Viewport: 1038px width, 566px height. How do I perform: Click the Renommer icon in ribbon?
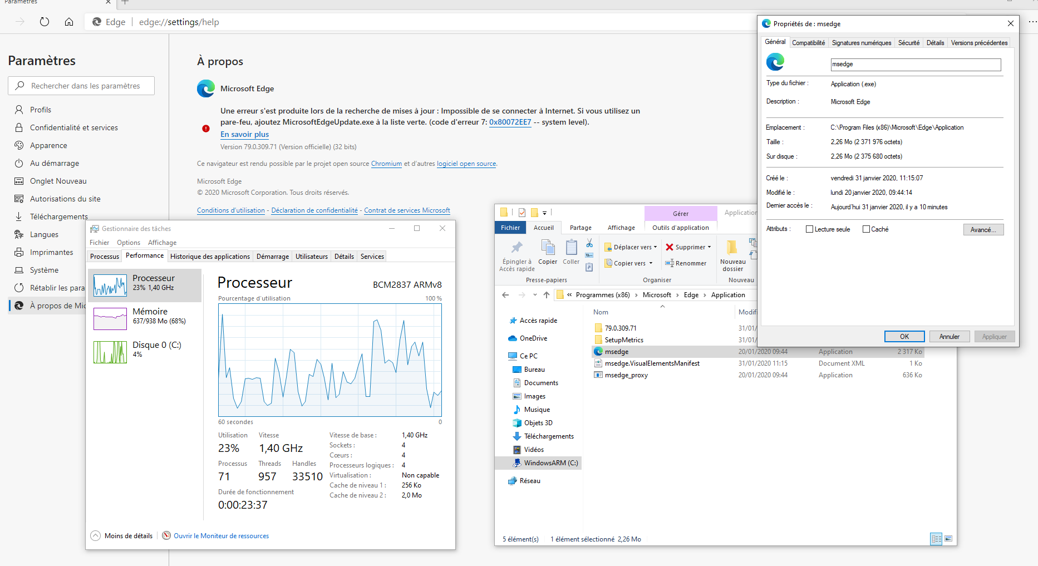[670, 263]
